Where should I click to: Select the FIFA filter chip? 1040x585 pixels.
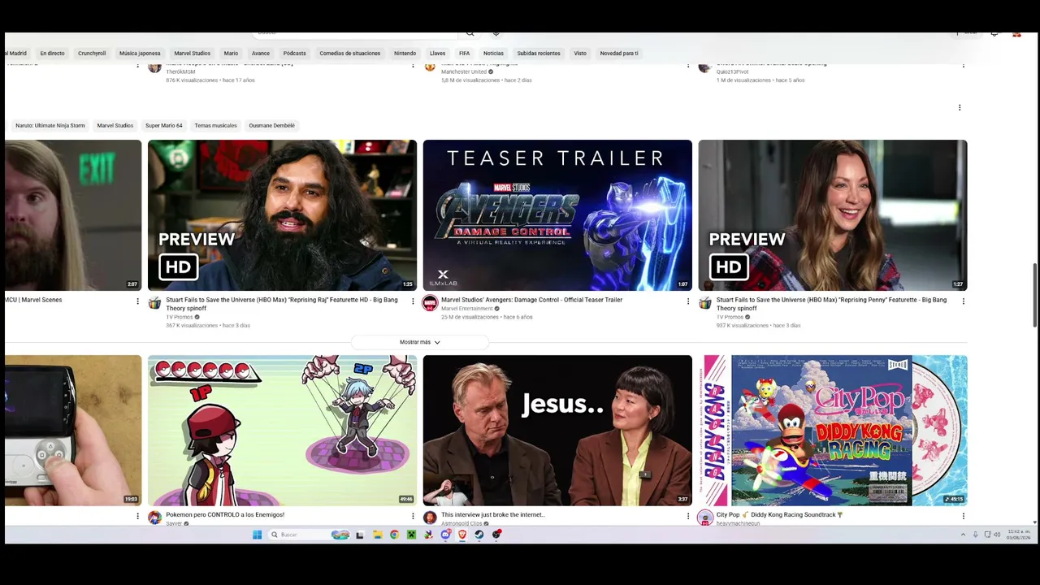point(464,54)
